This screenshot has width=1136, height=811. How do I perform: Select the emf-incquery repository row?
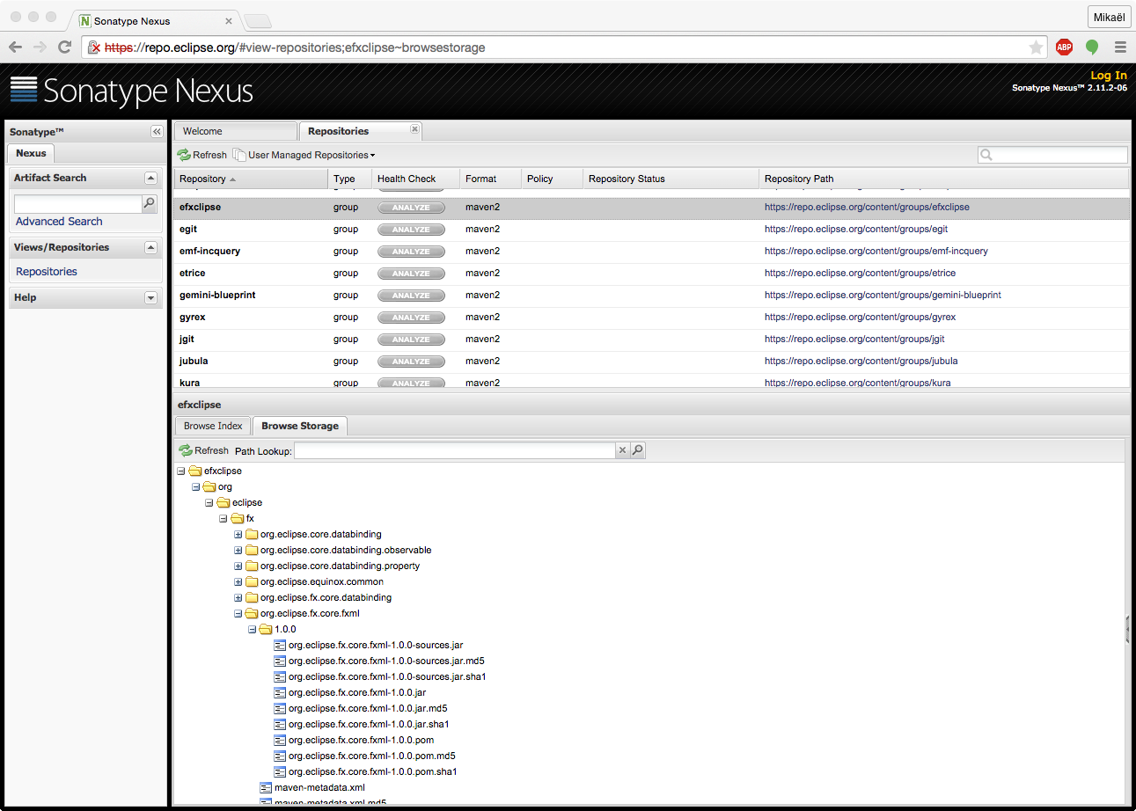[x=651, y=252]
